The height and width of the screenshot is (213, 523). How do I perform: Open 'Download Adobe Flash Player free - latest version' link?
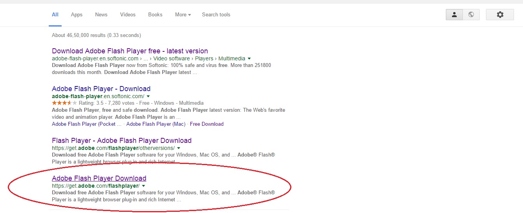click(130, 51)
